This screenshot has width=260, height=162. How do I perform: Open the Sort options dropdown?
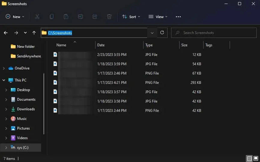(131, 17)
